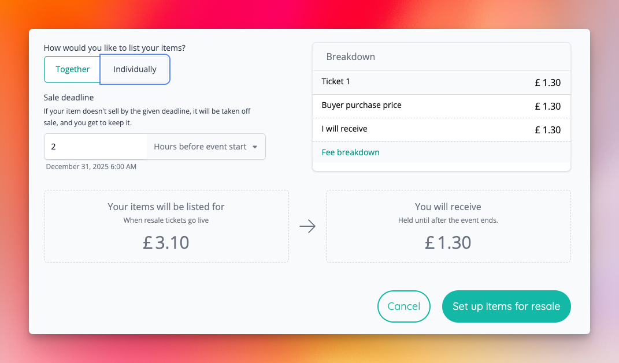The width and height of the screenshot is (619, 363).
Task: Click Cancel
Action: click(x=403, y=306)
